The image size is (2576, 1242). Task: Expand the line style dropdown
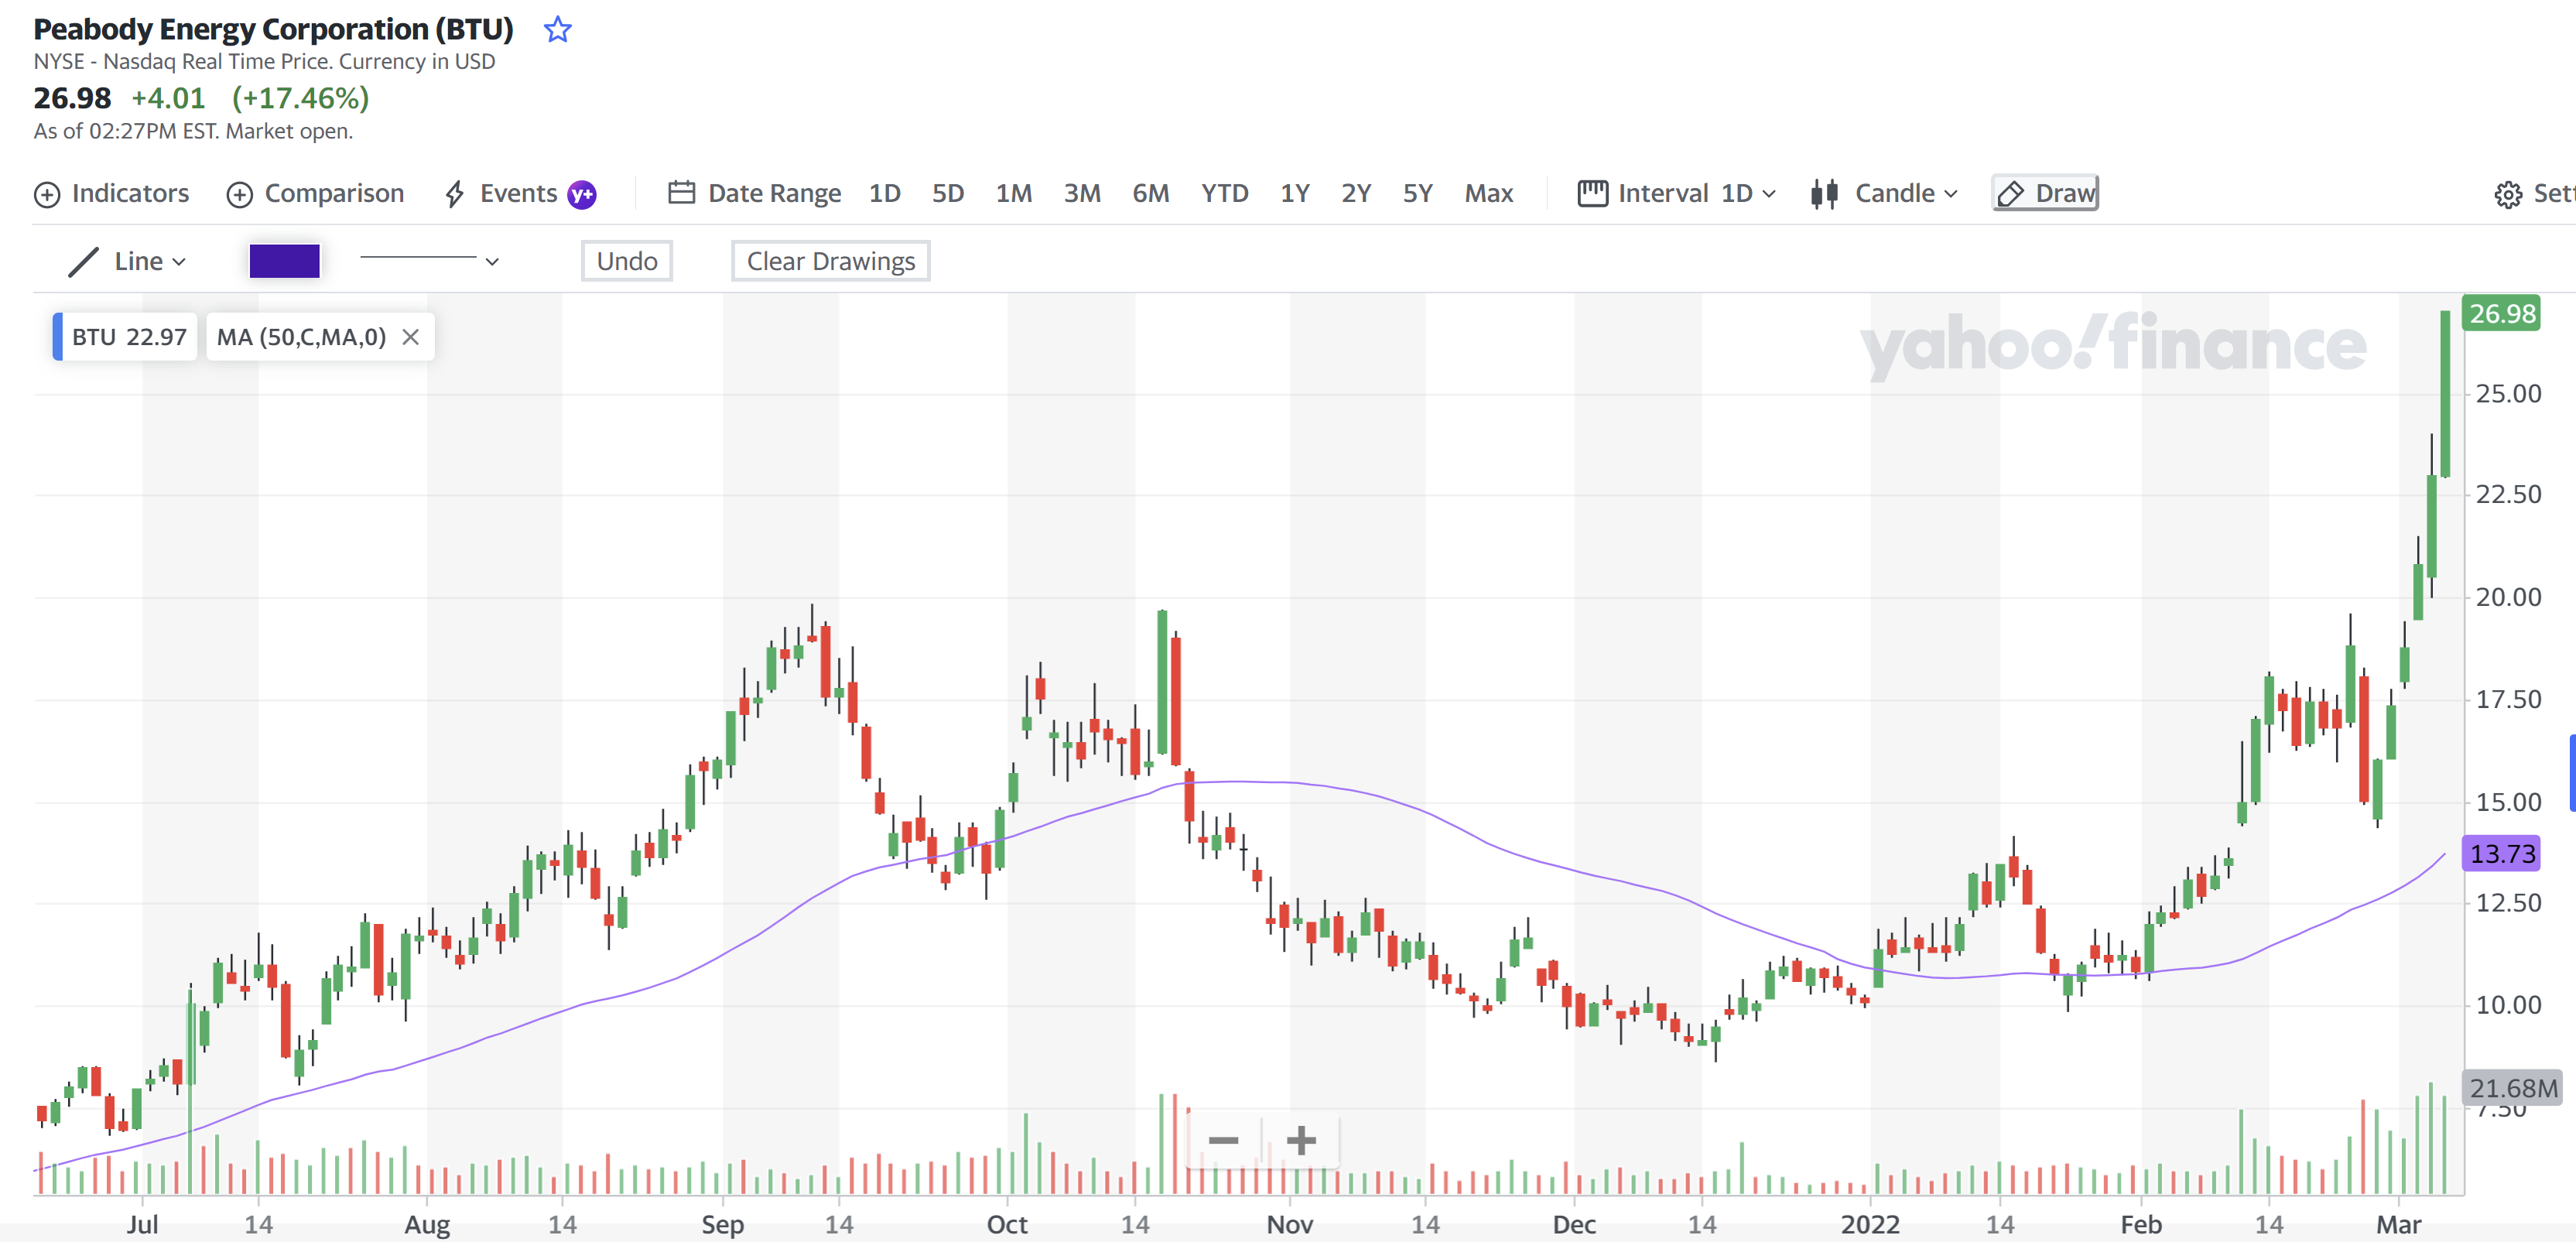pos(429,260)
